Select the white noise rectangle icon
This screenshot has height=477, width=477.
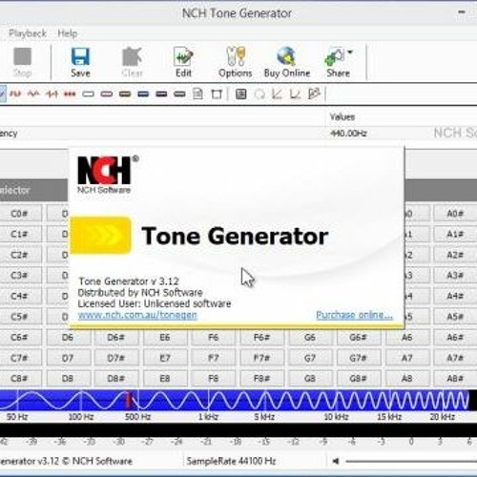(x=89, y=94)
